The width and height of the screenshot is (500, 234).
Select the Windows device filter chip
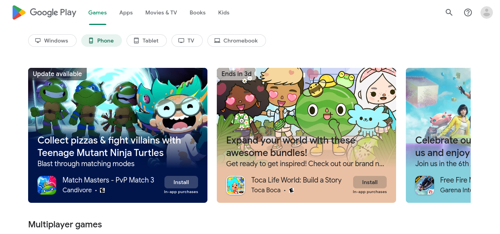tap(52, 41)
